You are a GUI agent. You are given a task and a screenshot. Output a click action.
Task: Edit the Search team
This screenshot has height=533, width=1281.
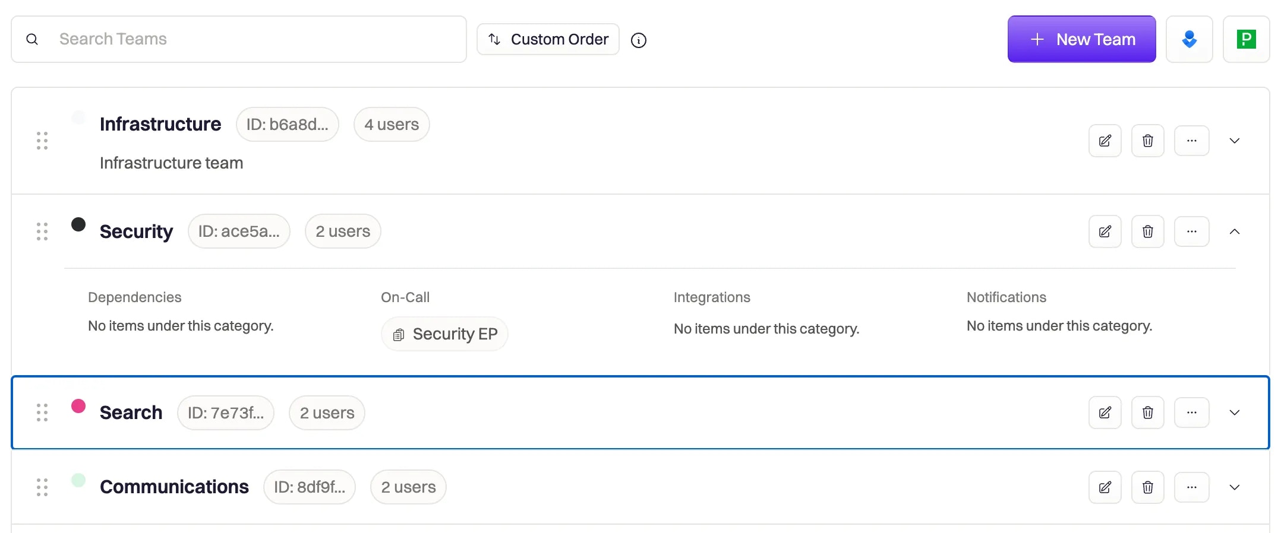tap(1105, 413)
